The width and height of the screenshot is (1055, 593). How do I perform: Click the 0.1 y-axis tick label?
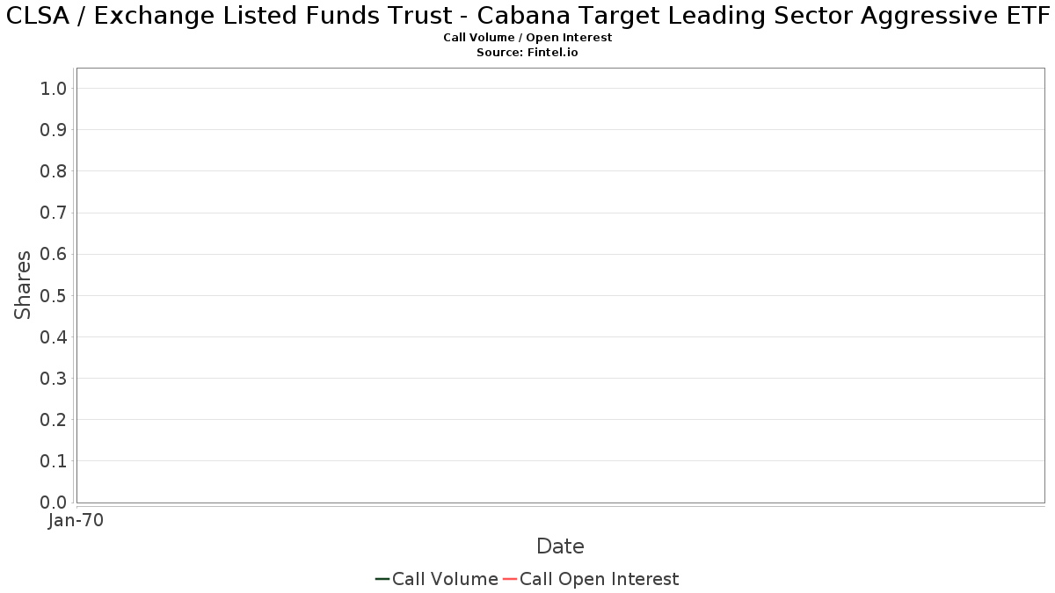[x=54, y=461]
